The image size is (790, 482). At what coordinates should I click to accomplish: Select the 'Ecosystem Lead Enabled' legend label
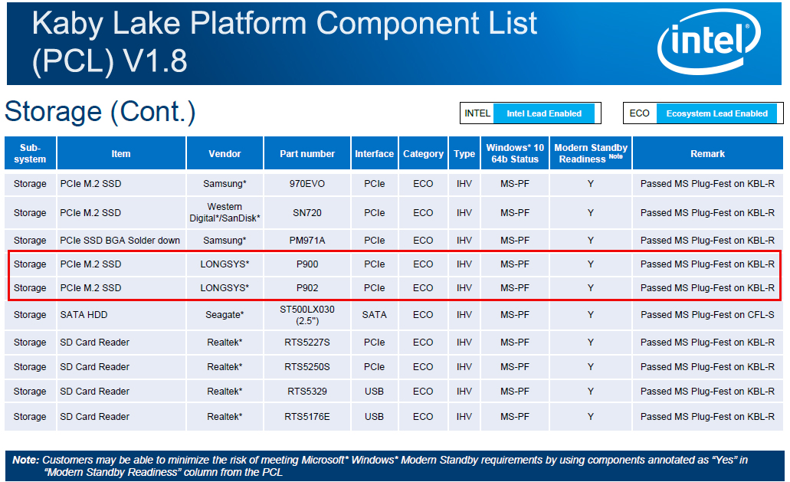[716, 114]
